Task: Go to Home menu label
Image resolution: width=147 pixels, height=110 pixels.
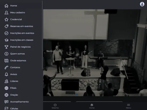Action: coord(14,6)
